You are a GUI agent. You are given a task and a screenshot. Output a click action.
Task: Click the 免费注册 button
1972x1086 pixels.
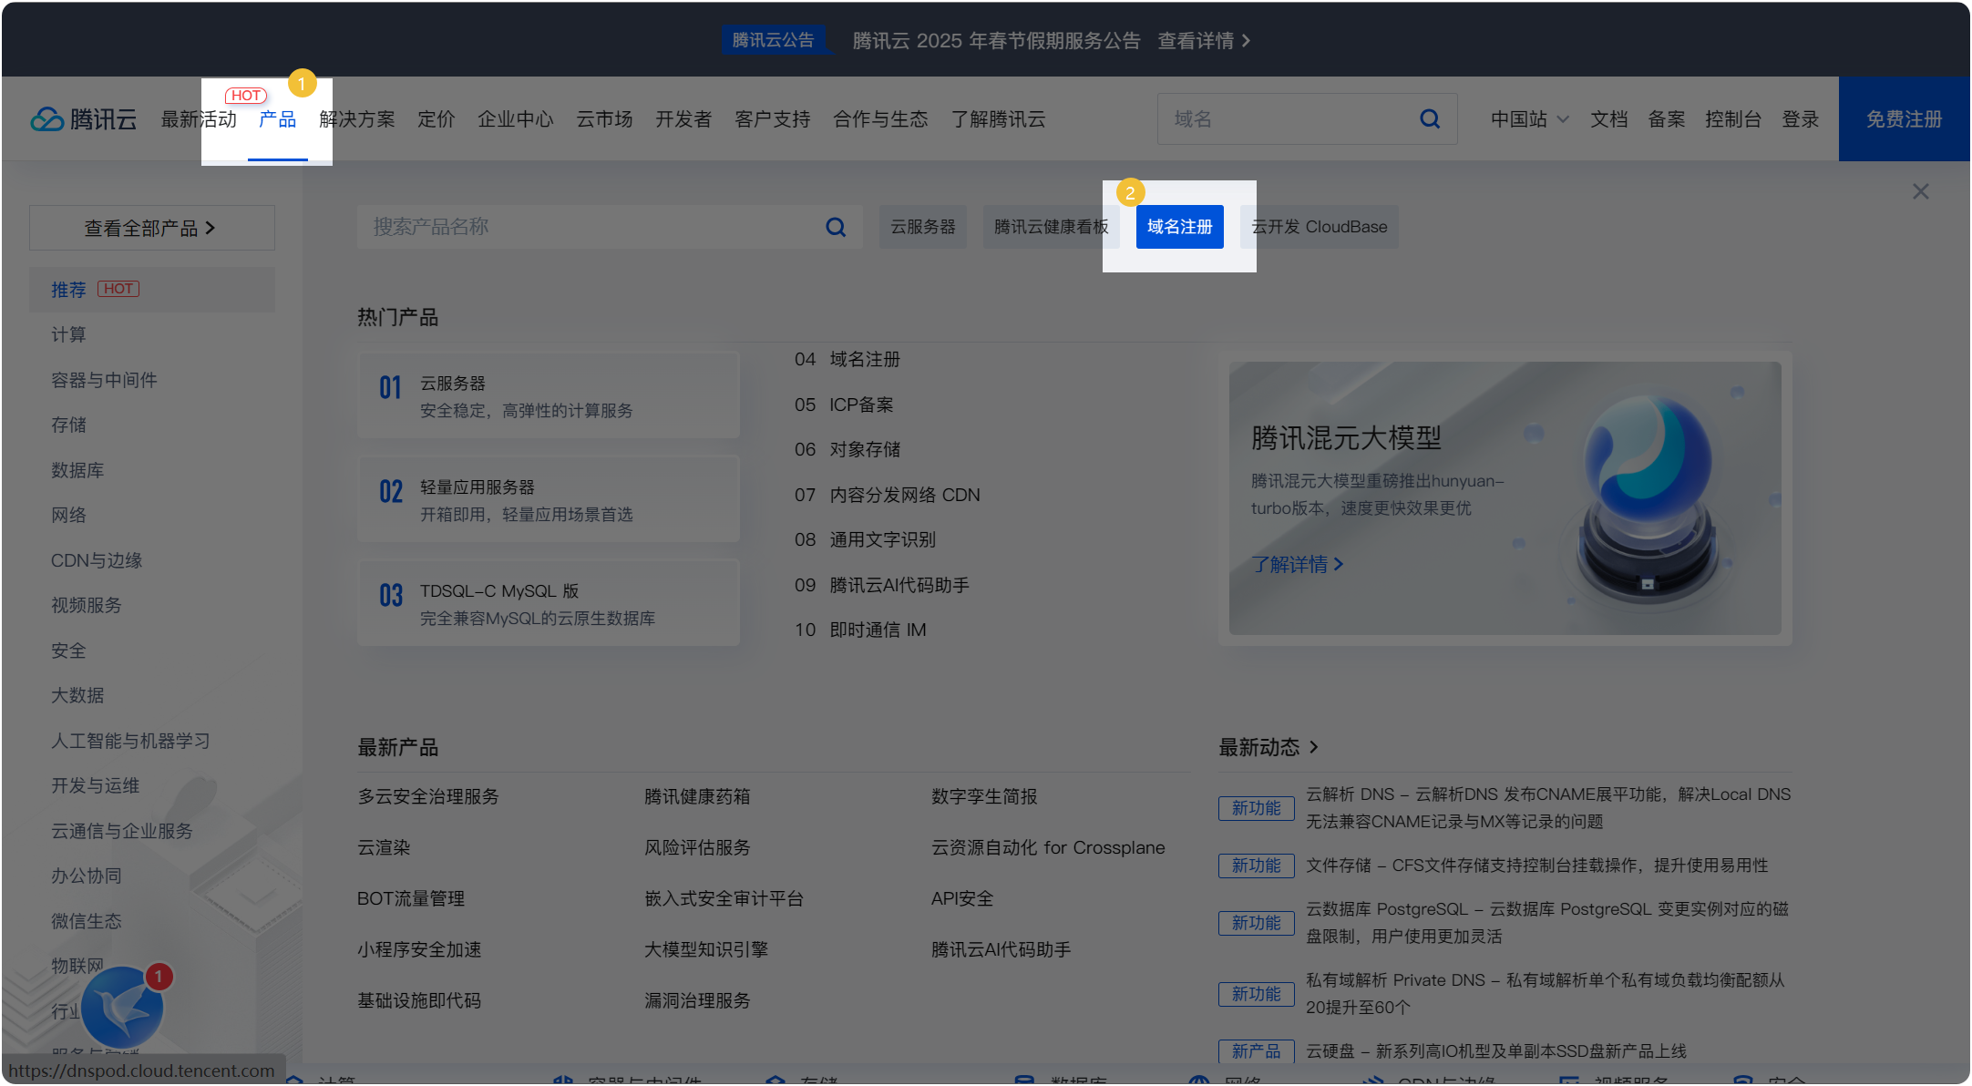pyautogui.click(x=1904, y=118)
